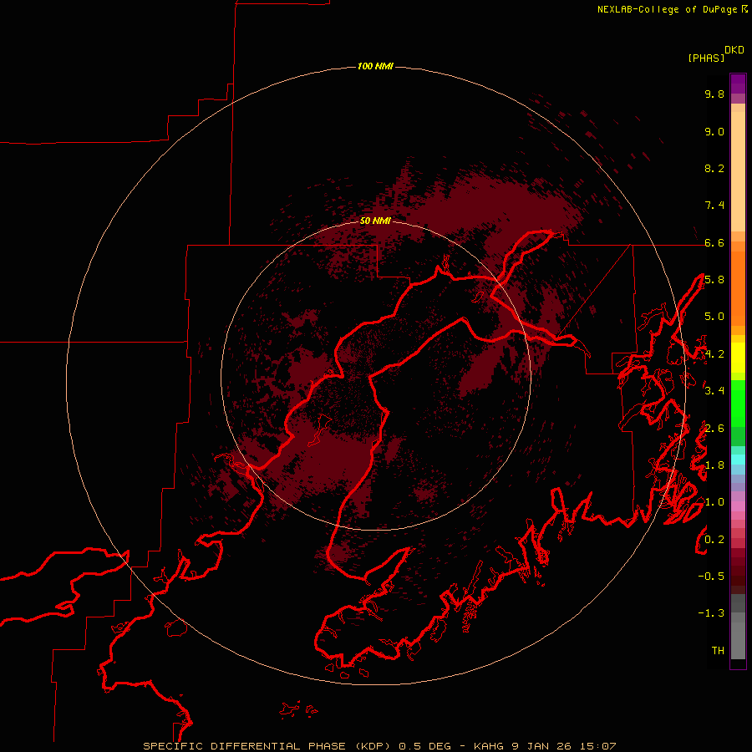The width and height of the screenshot is (752, 752).
Task: Click the -0.5 scale label
Action: [x=711, y=577]
